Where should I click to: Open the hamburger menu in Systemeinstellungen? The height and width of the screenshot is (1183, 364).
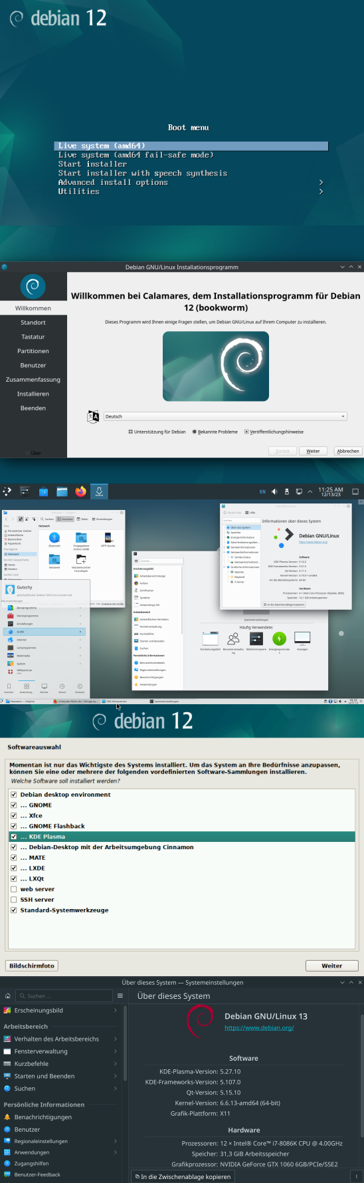click(x=120, y=995)
